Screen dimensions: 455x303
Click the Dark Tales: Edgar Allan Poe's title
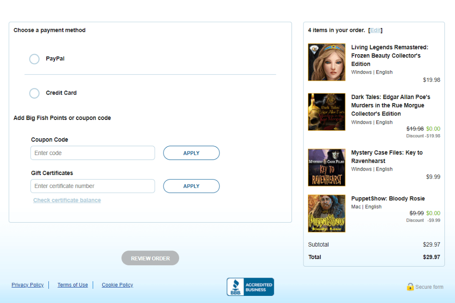point(391,105)
